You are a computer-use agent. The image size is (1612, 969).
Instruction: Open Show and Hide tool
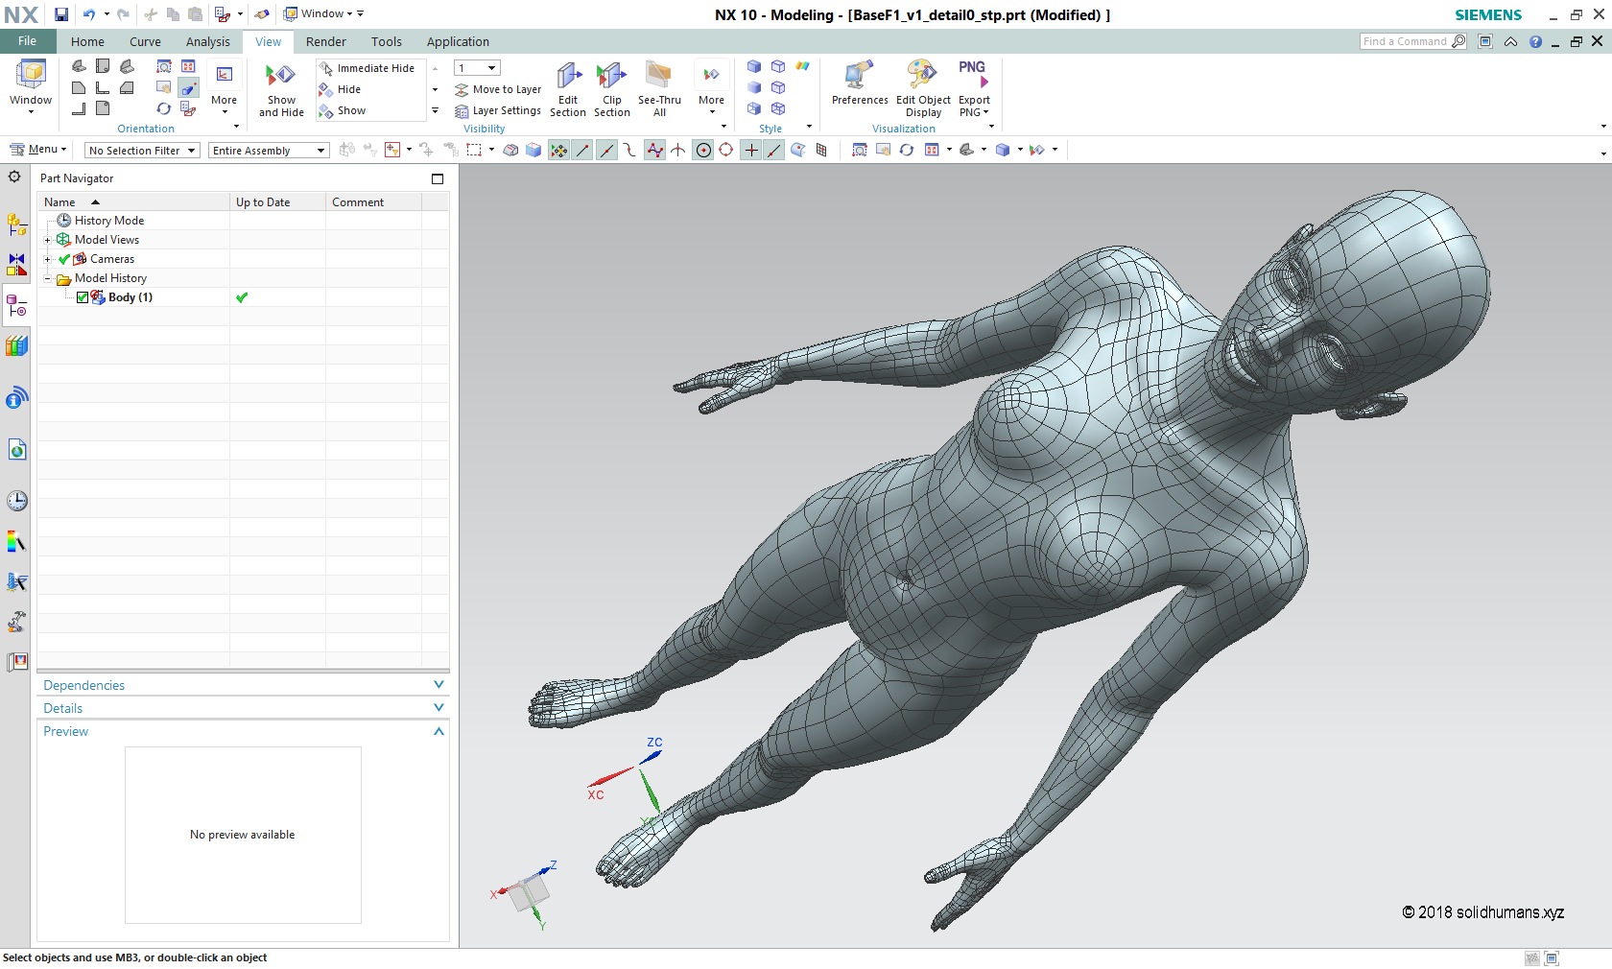(280, 77)
